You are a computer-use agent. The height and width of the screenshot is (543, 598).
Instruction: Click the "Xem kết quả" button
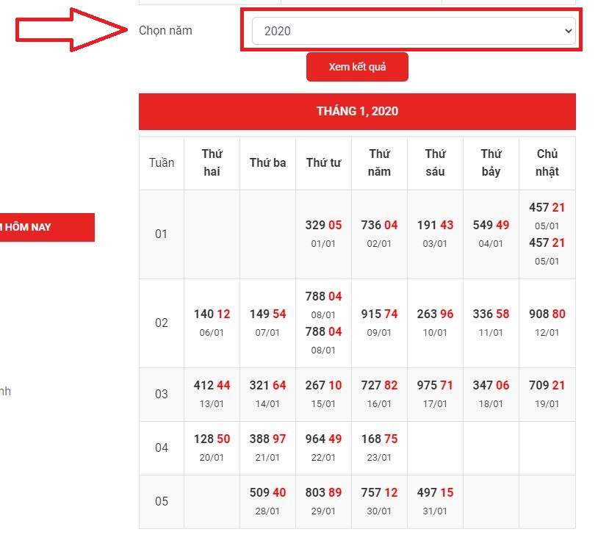[x=357, y=67]
